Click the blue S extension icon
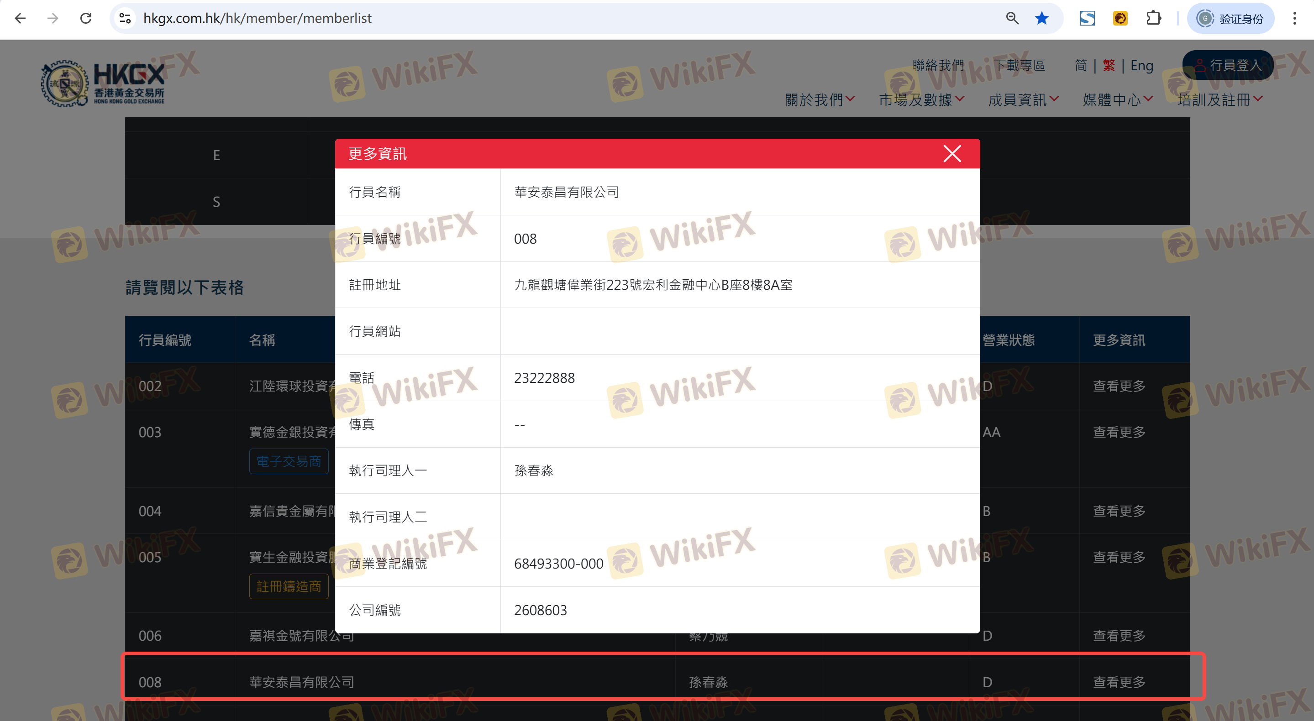 (x=1087, y=18)
